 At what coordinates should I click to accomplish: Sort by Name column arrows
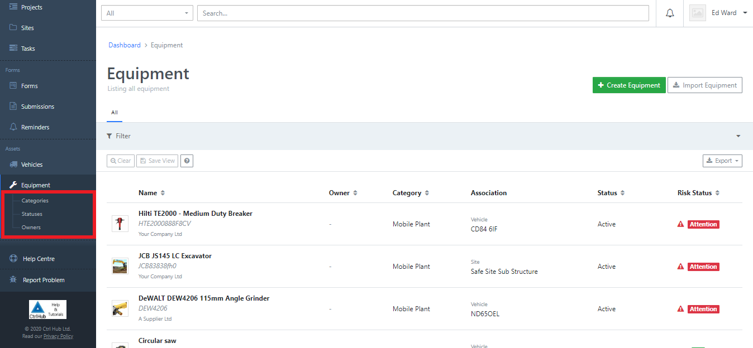pos(163,193)
